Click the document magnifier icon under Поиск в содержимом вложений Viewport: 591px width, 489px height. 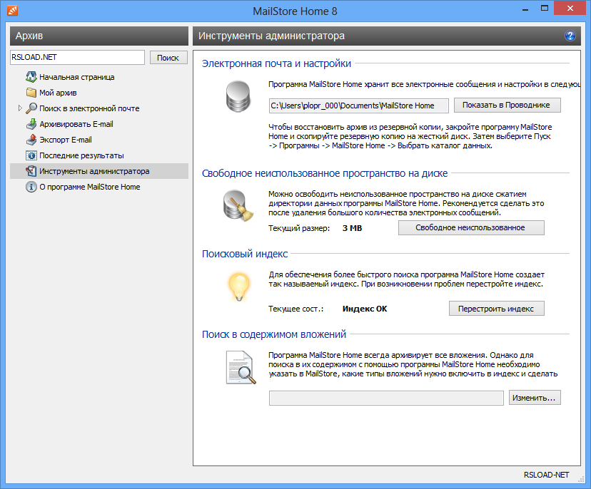coord(241,367)
